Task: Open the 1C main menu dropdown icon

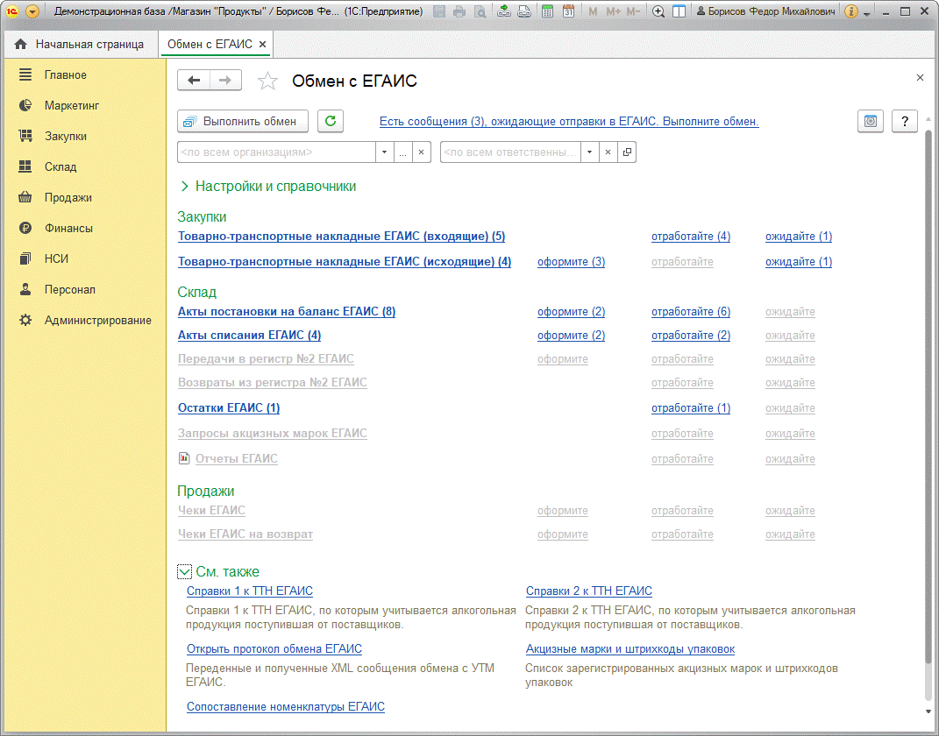Action: [x=32, y=11]
